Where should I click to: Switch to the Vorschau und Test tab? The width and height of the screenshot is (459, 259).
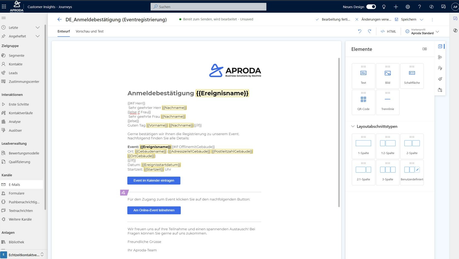point(90,31)
